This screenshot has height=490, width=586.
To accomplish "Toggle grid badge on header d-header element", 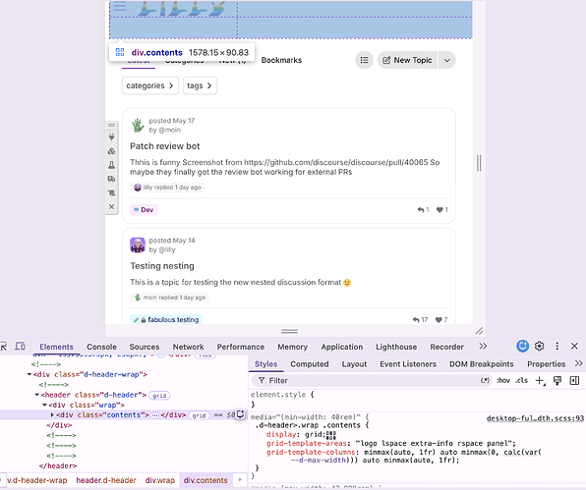I will [x=159, y=395].
